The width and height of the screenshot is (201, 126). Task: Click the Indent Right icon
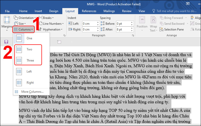tap(70, 29)
